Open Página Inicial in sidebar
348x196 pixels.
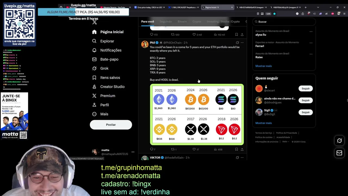pyautogui.click(x=108, y=32)
